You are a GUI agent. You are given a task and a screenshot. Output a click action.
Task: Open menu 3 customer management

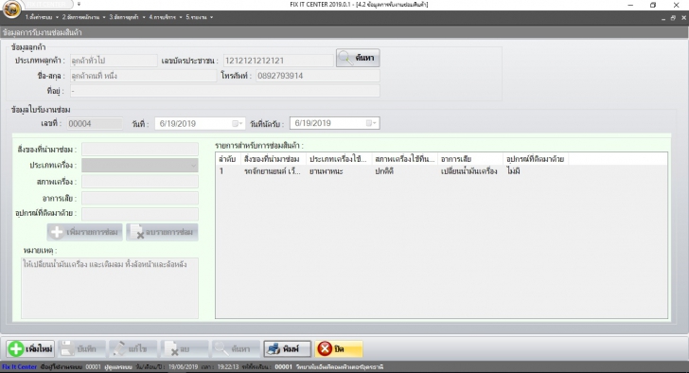[127, 17]
